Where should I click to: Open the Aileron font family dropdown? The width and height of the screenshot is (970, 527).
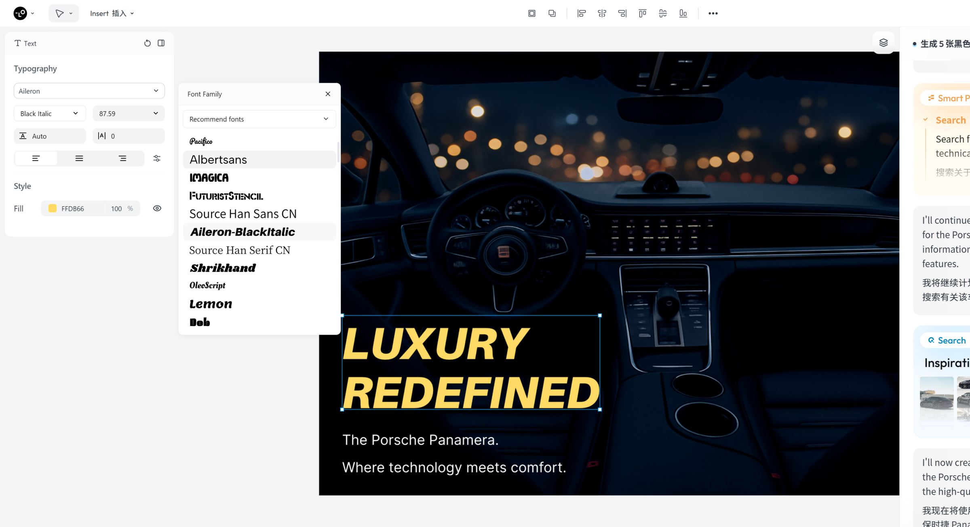point(89,91)
